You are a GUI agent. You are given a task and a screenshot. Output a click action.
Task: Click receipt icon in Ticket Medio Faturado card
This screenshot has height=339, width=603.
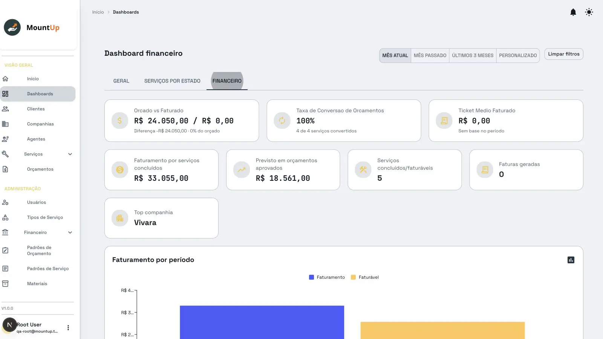[444, 121]
